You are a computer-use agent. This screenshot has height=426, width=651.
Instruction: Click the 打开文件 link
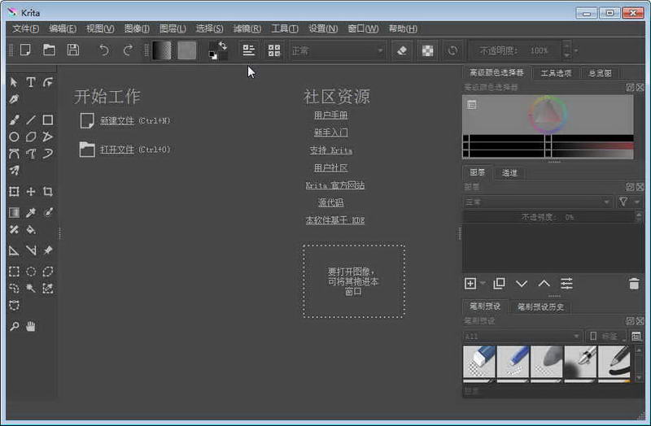click(x=117, y=150)
